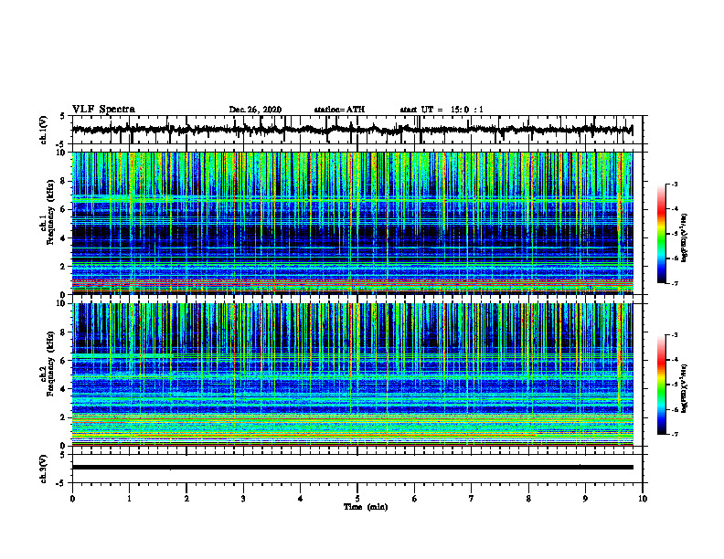Click the "Time (min)" axis label

(x=366, y=507)
